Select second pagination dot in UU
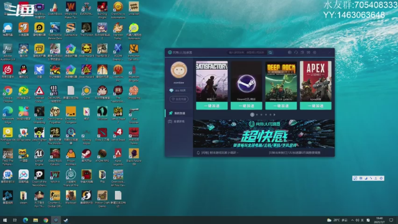This screenshot has width=398, height=224. pyautogui.click(x=257, y=114)
